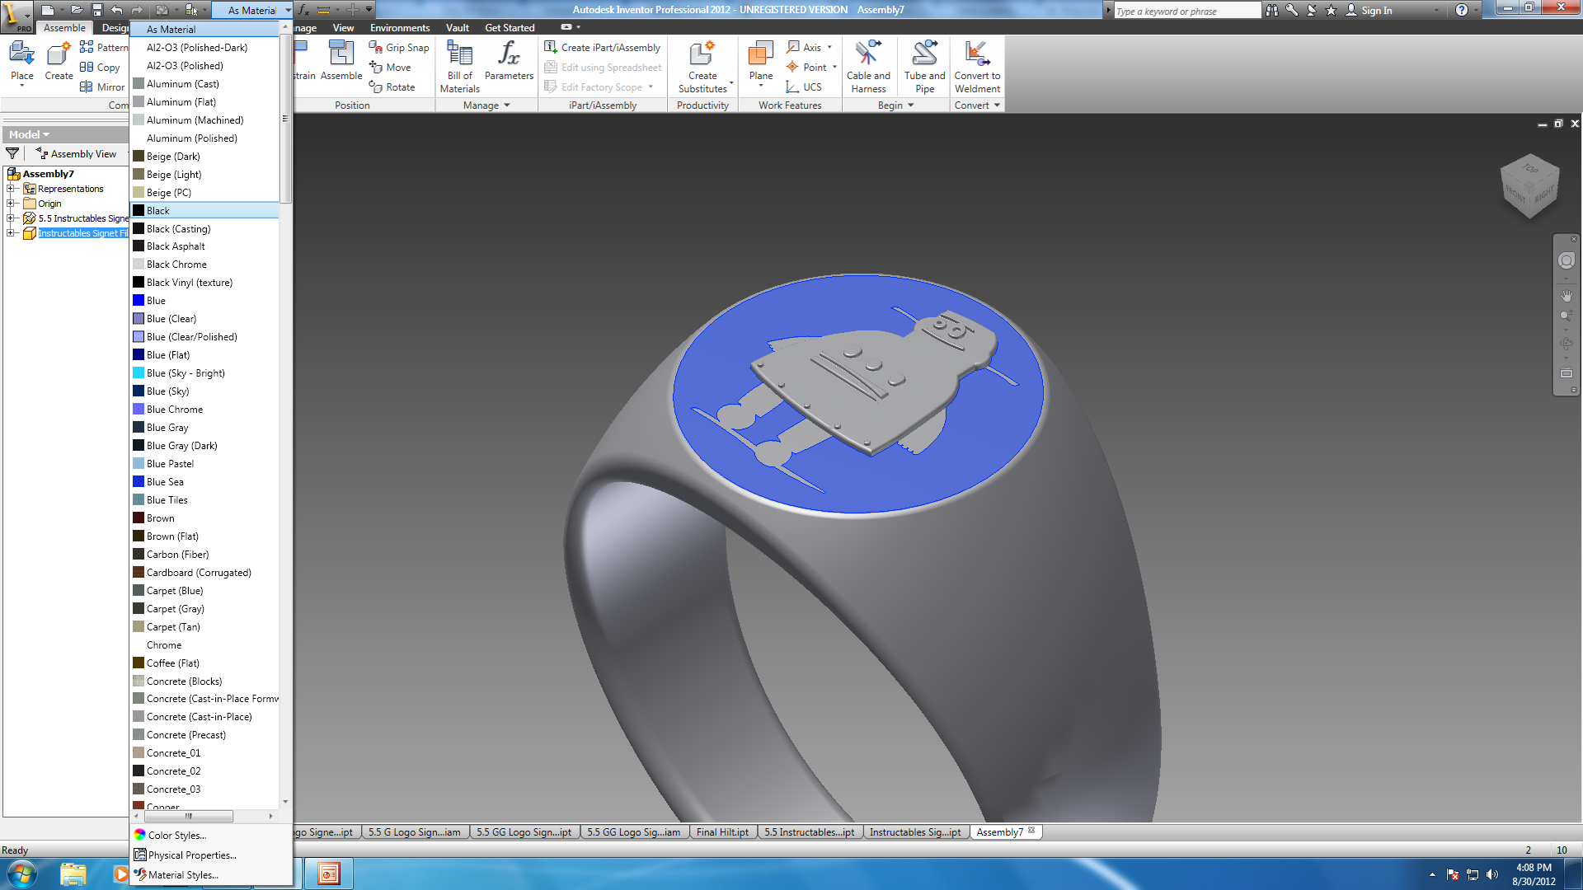Click the Assemble constraint tool
The width and height of the screenshot is (1583, 890).
[341, 62]
